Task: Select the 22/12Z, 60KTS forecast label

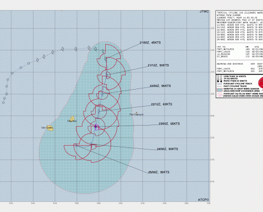Action: click(162, 104)
